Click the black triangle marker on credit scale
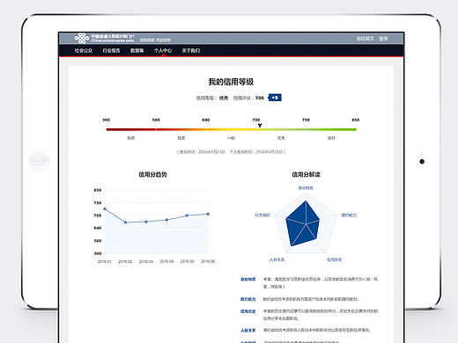Screen dimensions: 458x343 [260, 126]
